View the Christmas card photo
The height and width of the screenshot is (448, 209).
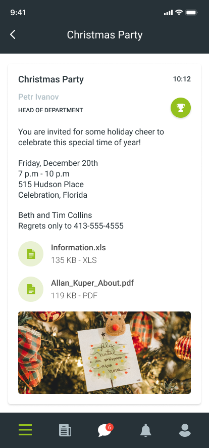(104, 352)
